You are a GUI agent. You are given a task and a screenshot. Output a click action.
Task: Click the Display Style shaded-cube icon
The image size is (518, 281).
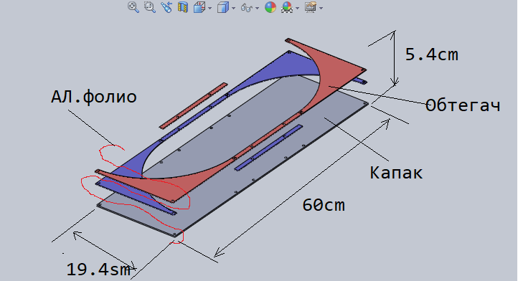[223, 7]
